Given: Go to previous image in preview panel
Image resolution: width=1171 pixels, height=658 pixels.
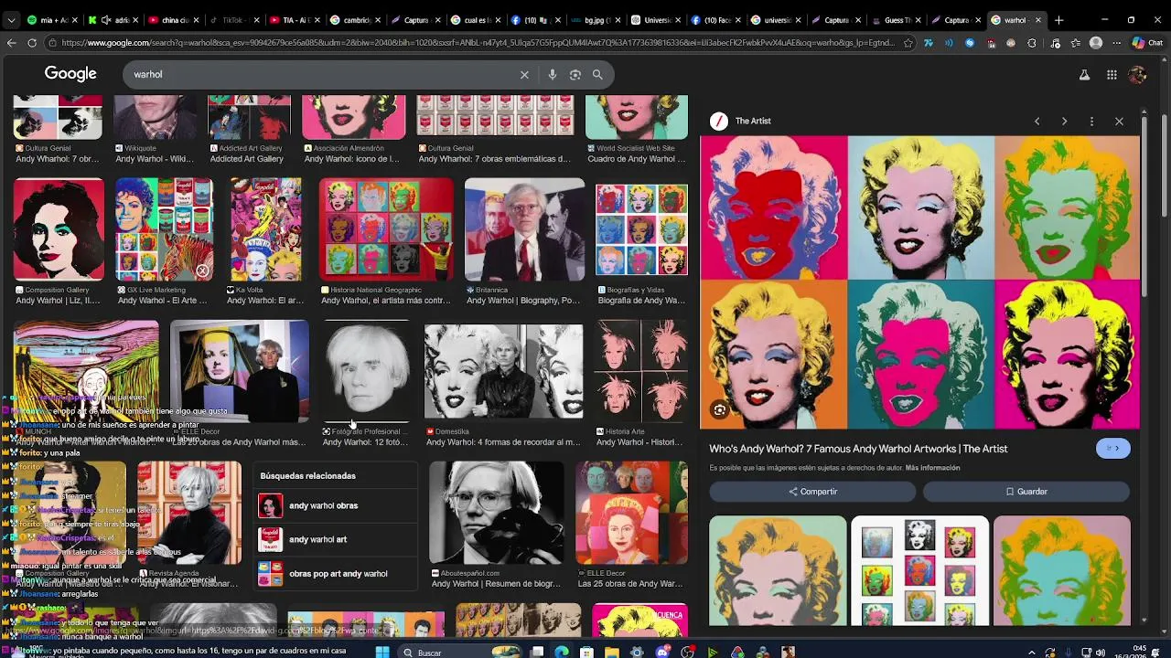Looking at the screenshot, I should click(x=1037, y=121).
